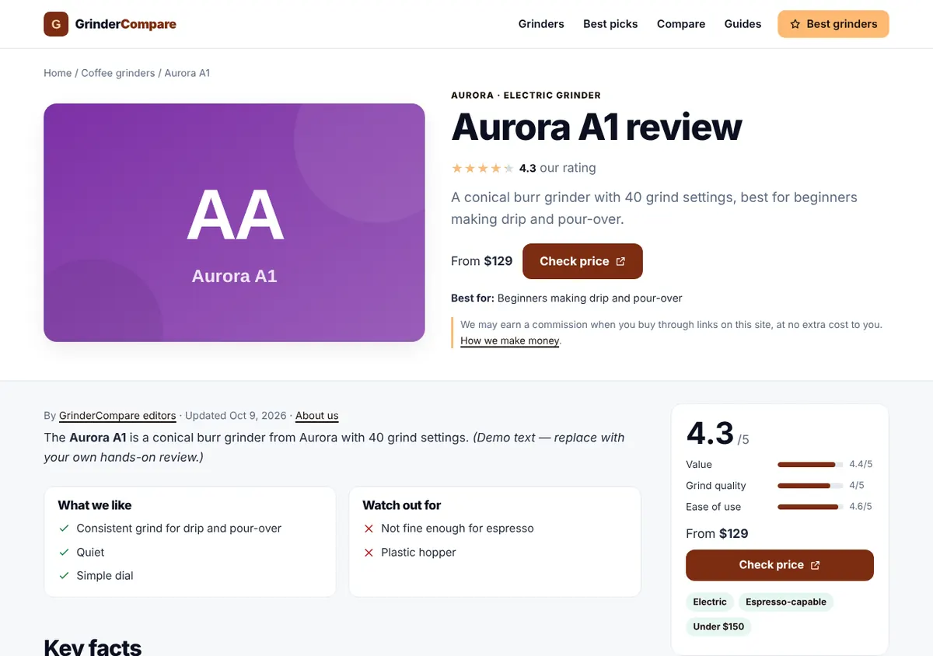
Task: Click the 4/5 Grind quality score
Action: point(857,486)
